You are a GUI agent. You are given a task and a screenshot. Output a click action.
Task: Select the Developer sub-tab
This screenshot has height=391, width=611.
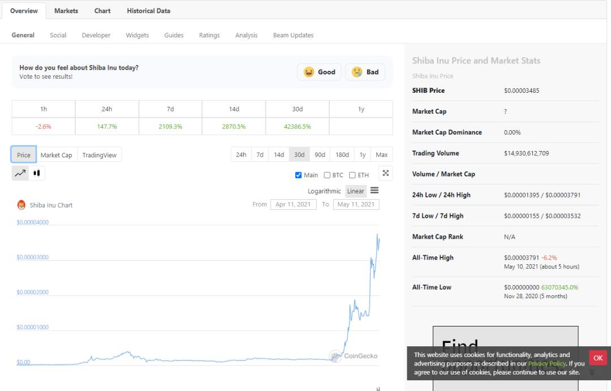click(x=96, y=35)
